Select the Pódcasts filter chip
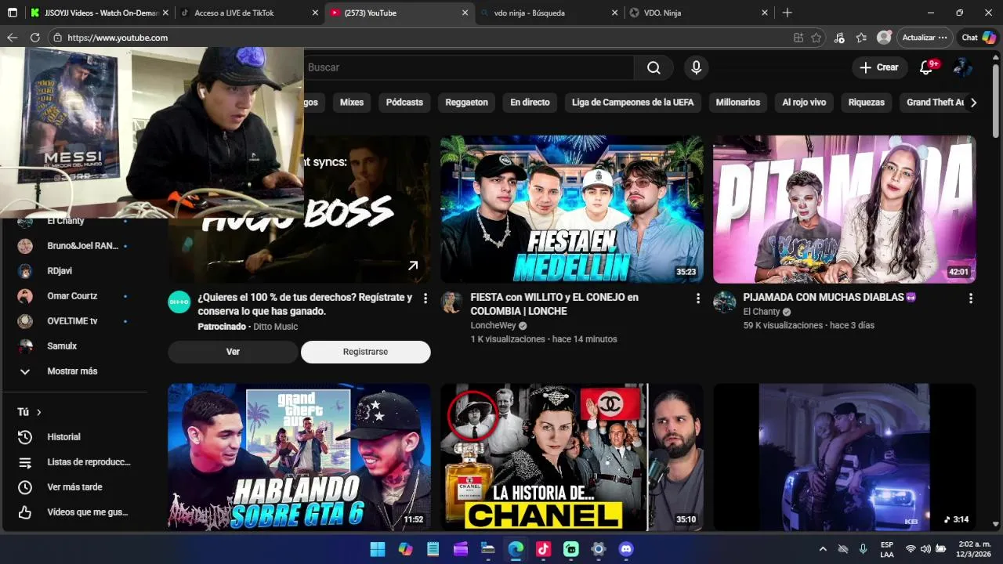This screenshot has width=1003, height=564. 404,102
